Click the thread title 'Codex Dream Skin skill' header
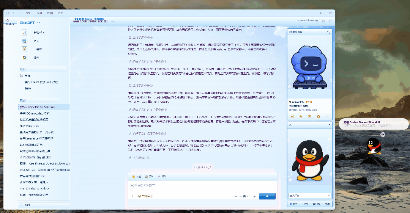 [91, 21]
